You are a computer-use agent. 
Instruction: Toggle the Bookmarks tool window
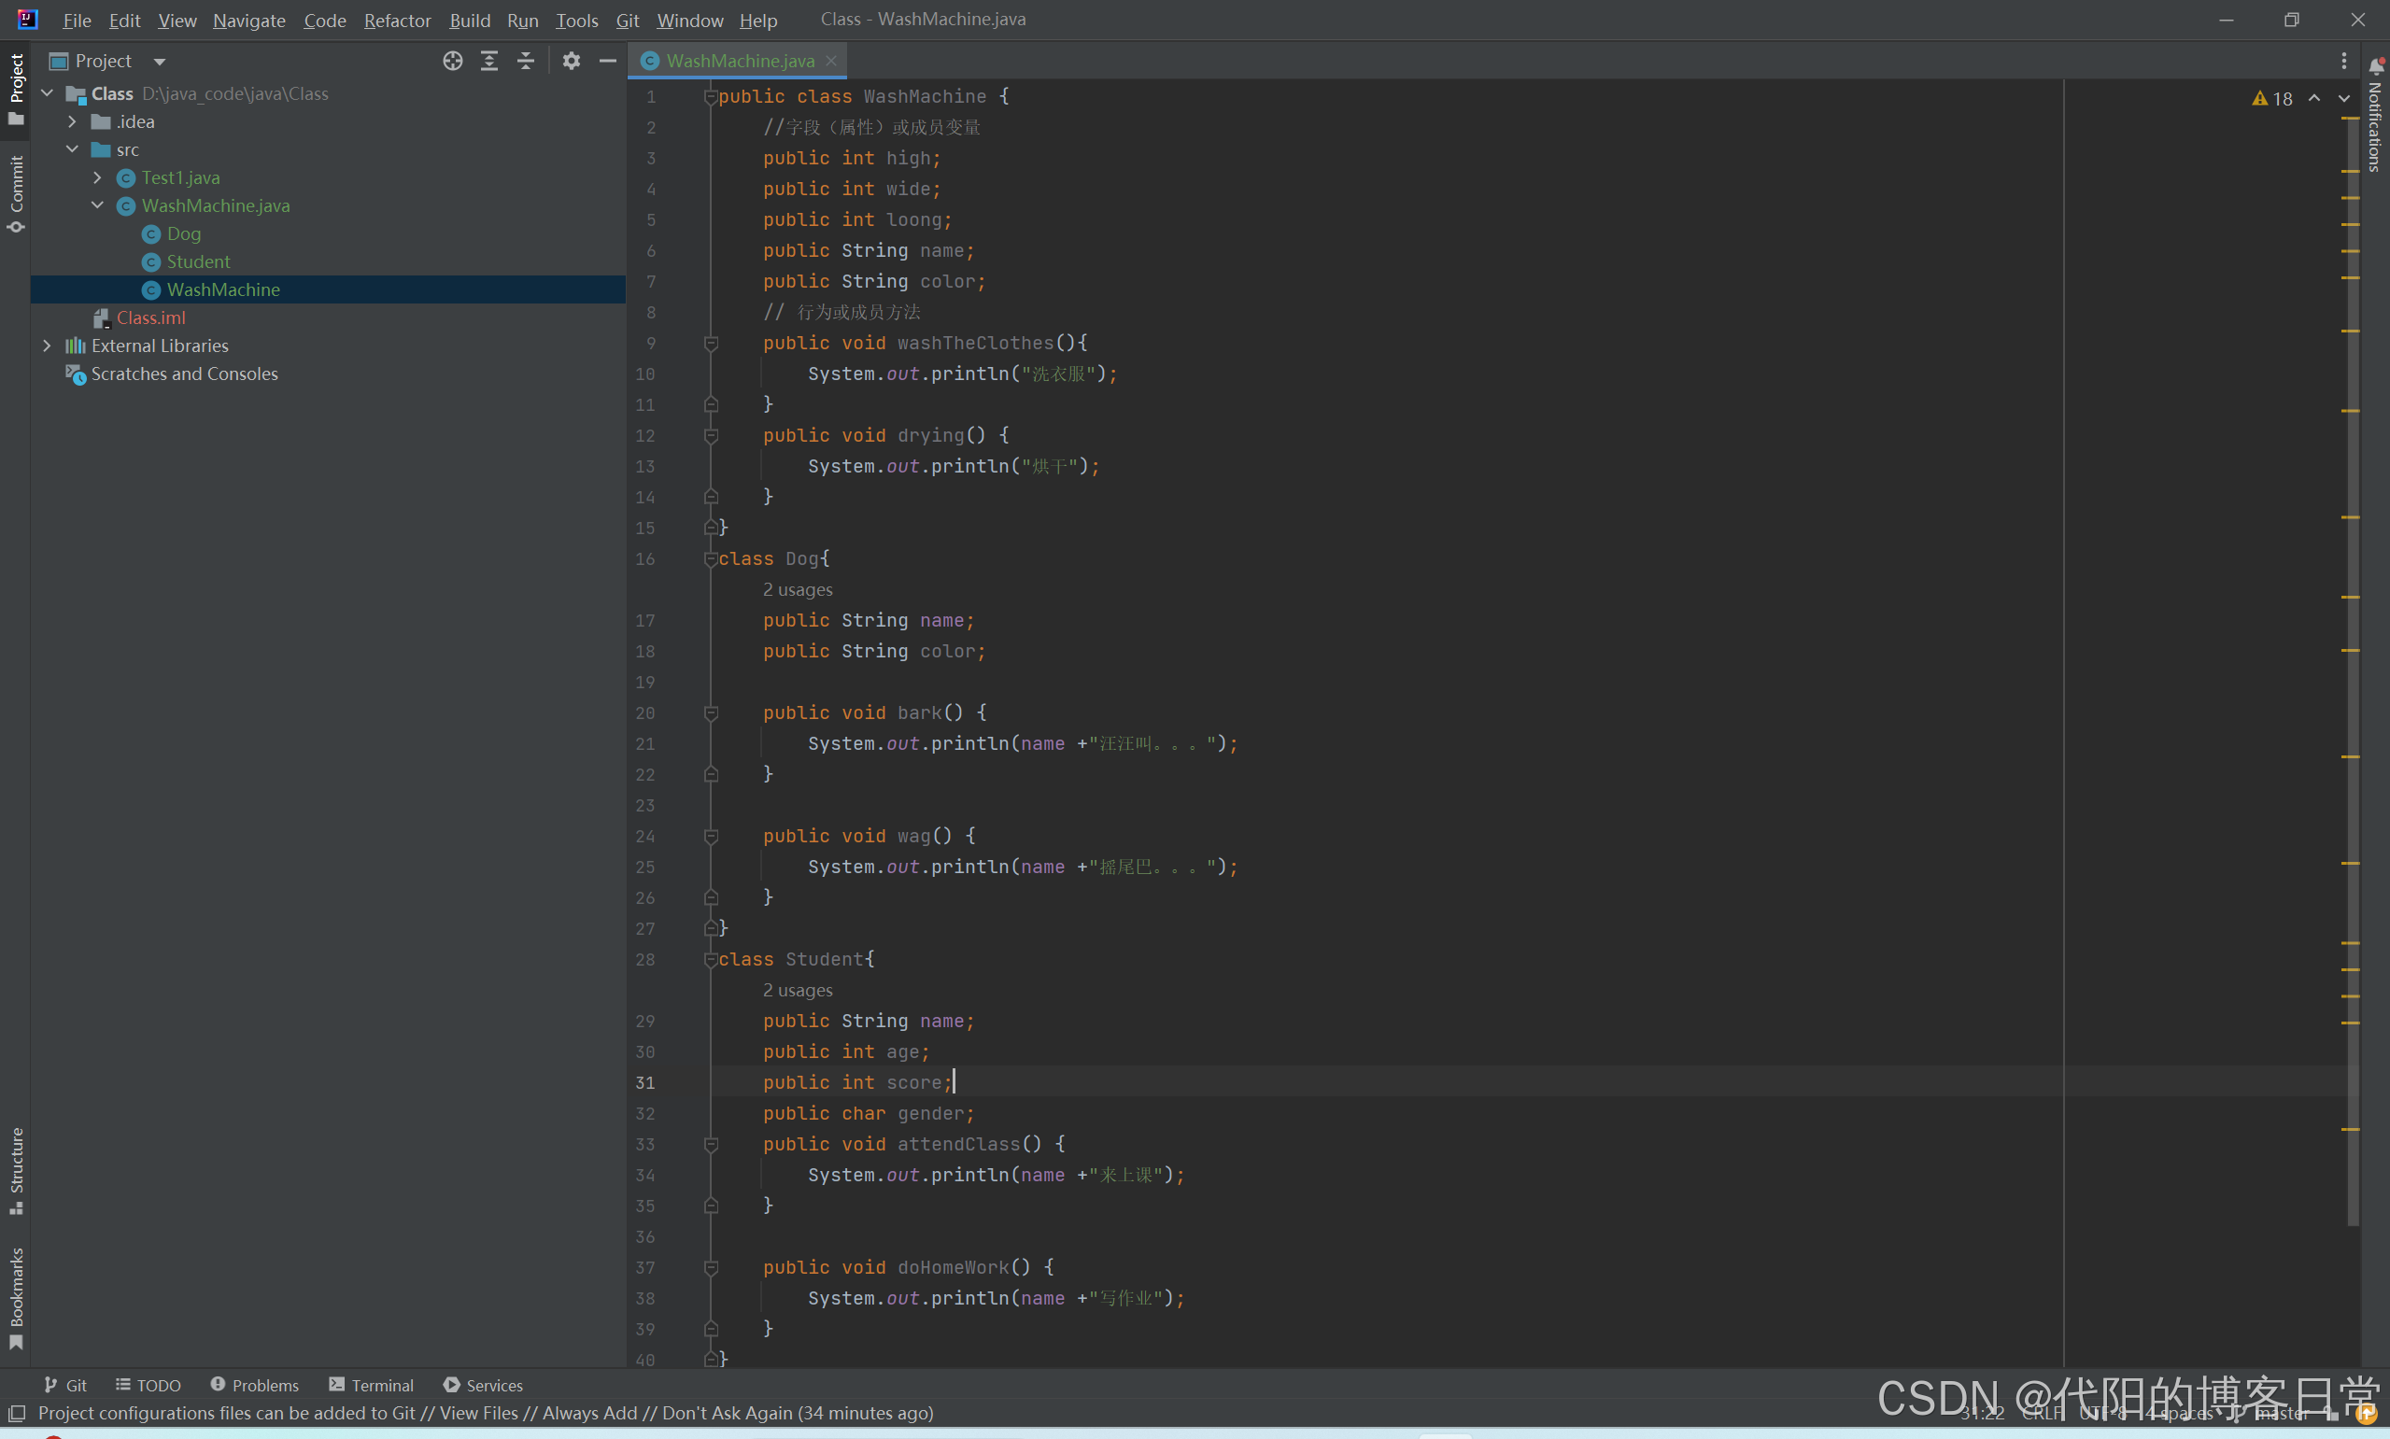coord(16,1297)
